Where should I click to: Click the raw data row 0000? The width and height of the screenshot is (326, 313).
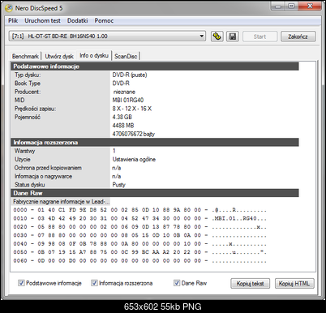(139, 210)
